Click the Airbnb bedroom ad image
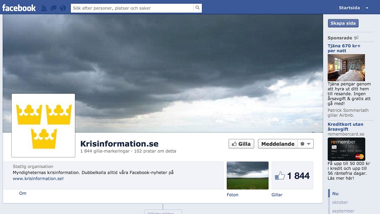Viewport: 380px width, 214px height. (x=346, y=68)
